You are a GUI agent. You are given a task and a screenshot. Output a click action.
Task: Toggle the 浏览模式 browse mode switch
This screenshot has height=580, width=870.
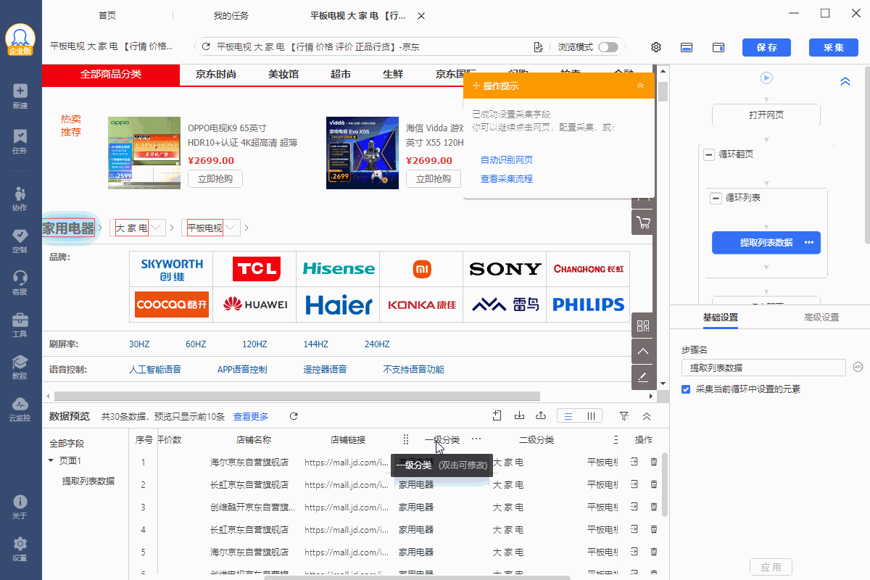[608, 47]
